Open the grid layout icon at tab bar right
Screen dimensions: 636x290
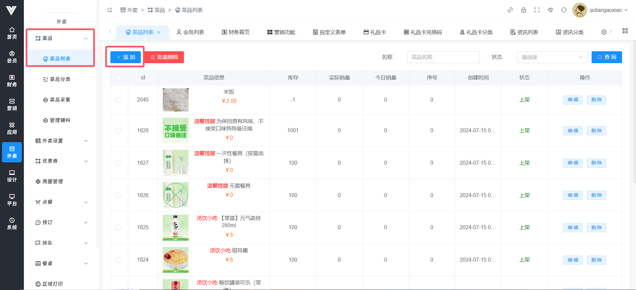(x=625, y=31)
